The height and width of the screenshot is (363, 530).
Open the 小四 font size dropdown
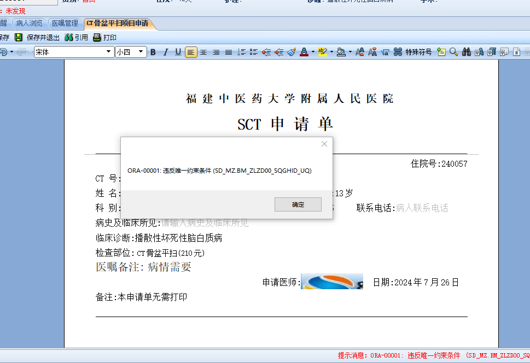coord(141,52)
